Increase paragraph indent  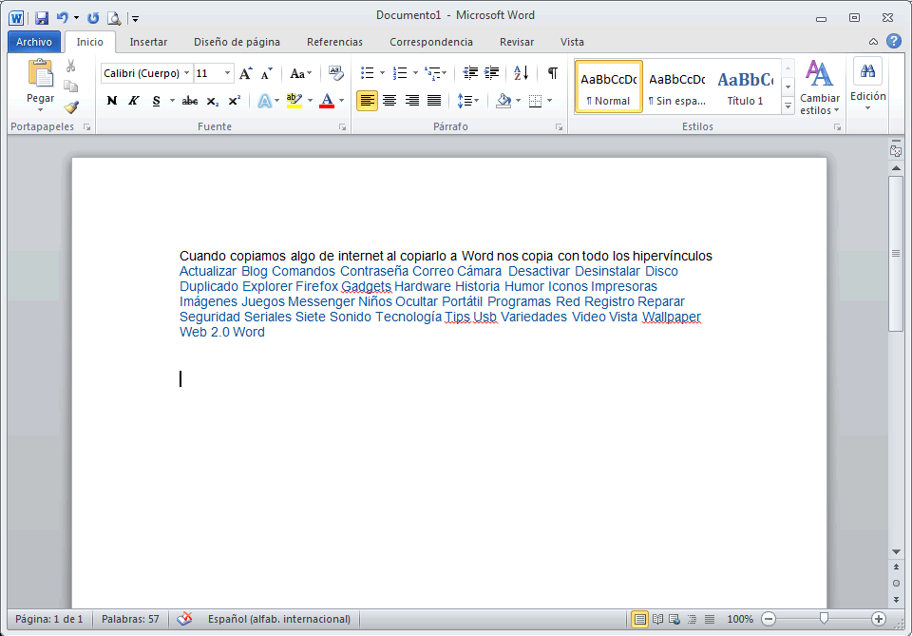coord(491,73)
